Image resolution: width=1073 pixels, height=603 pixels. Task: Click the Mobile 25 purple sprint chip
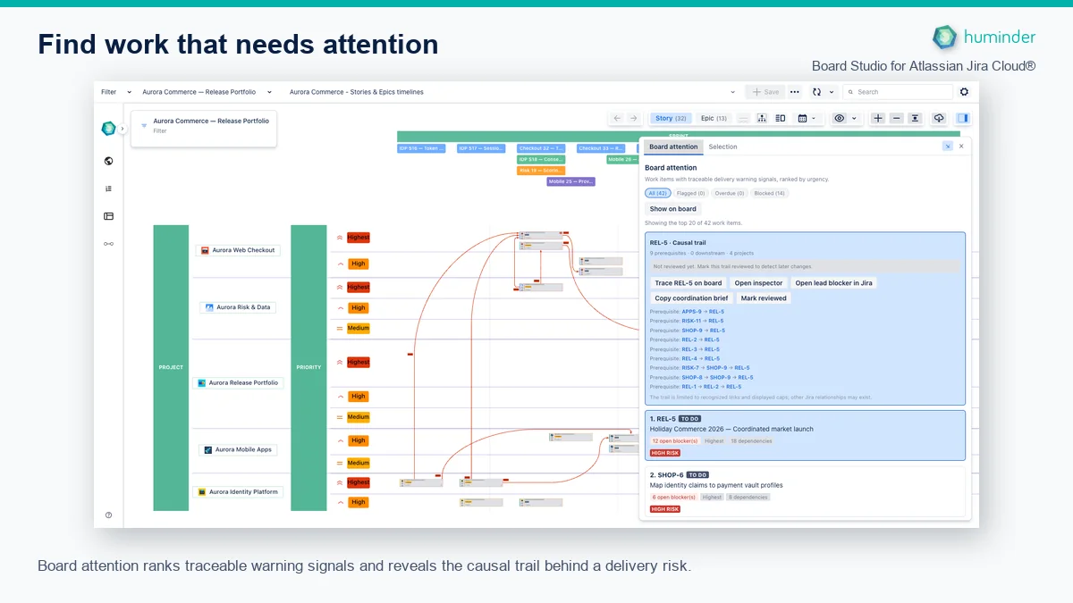coord(570,181)
